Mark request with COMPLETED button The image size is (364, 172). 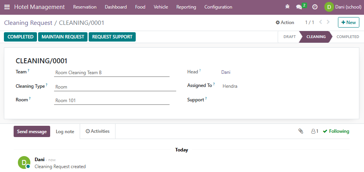tap(21, 37)
